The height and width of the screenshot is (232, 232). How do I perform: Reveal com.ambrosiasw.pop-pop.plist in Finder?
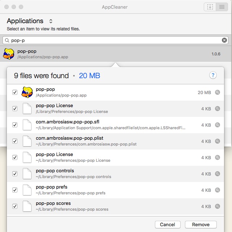[x=218, y=141]
